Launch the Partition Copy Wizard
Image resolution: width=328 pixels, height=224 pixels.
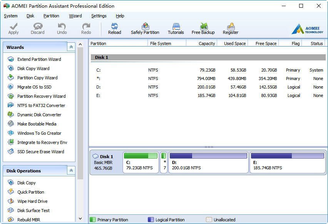coord(37,78)
